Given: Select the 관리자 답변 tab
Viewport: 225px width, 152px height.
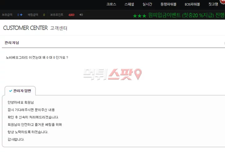Looking at the screenshot, I should pyautogui.click(x=20, y=91).
